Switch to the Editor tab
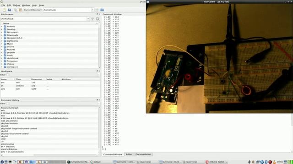293x164 pixels. click(x=129, y=154)
